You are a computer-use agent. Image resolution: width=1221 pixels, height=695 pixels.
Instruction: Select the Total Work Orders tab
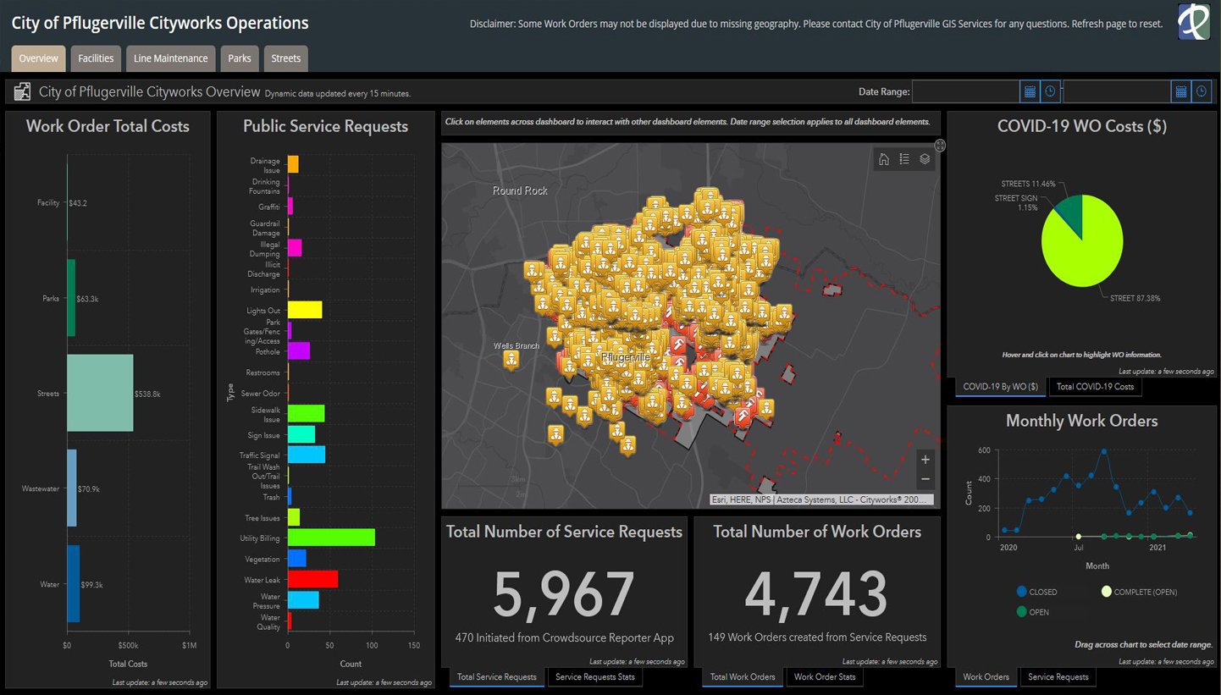[743, 676]
